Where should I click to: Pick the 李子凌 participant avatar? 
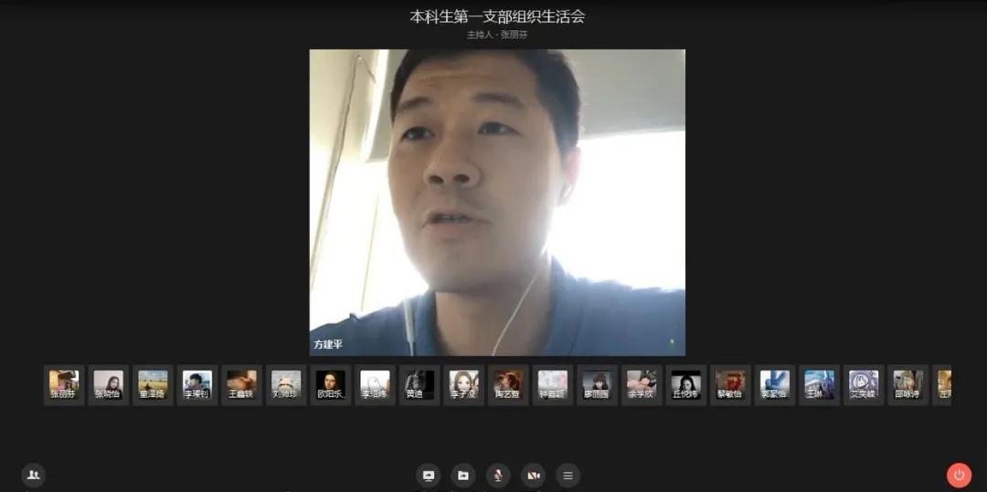[x=463, y=384]
